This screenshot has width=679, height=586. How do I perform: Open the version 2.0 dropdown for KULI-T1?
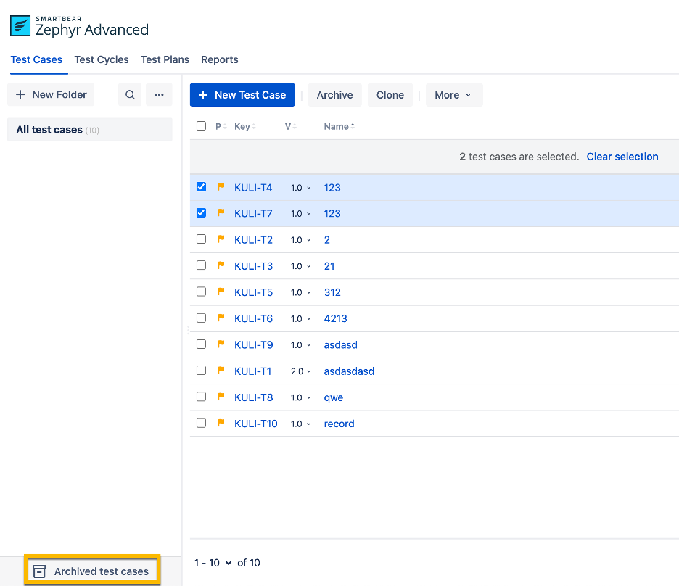300,371
